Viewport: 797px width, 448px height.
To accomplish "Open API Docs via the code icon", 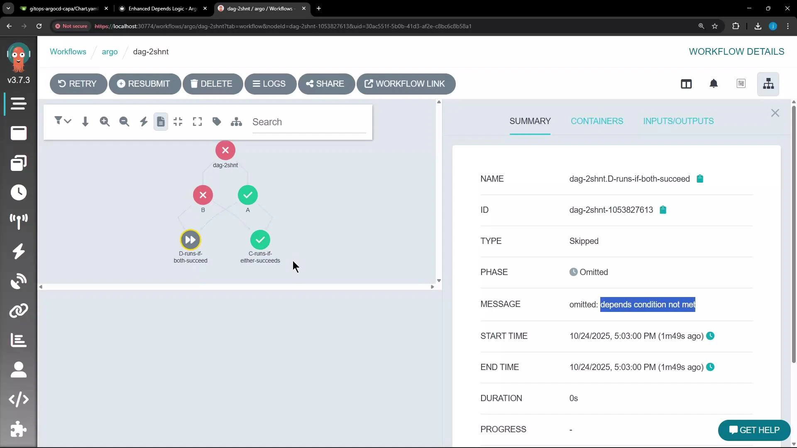I will tap(18, 399).
